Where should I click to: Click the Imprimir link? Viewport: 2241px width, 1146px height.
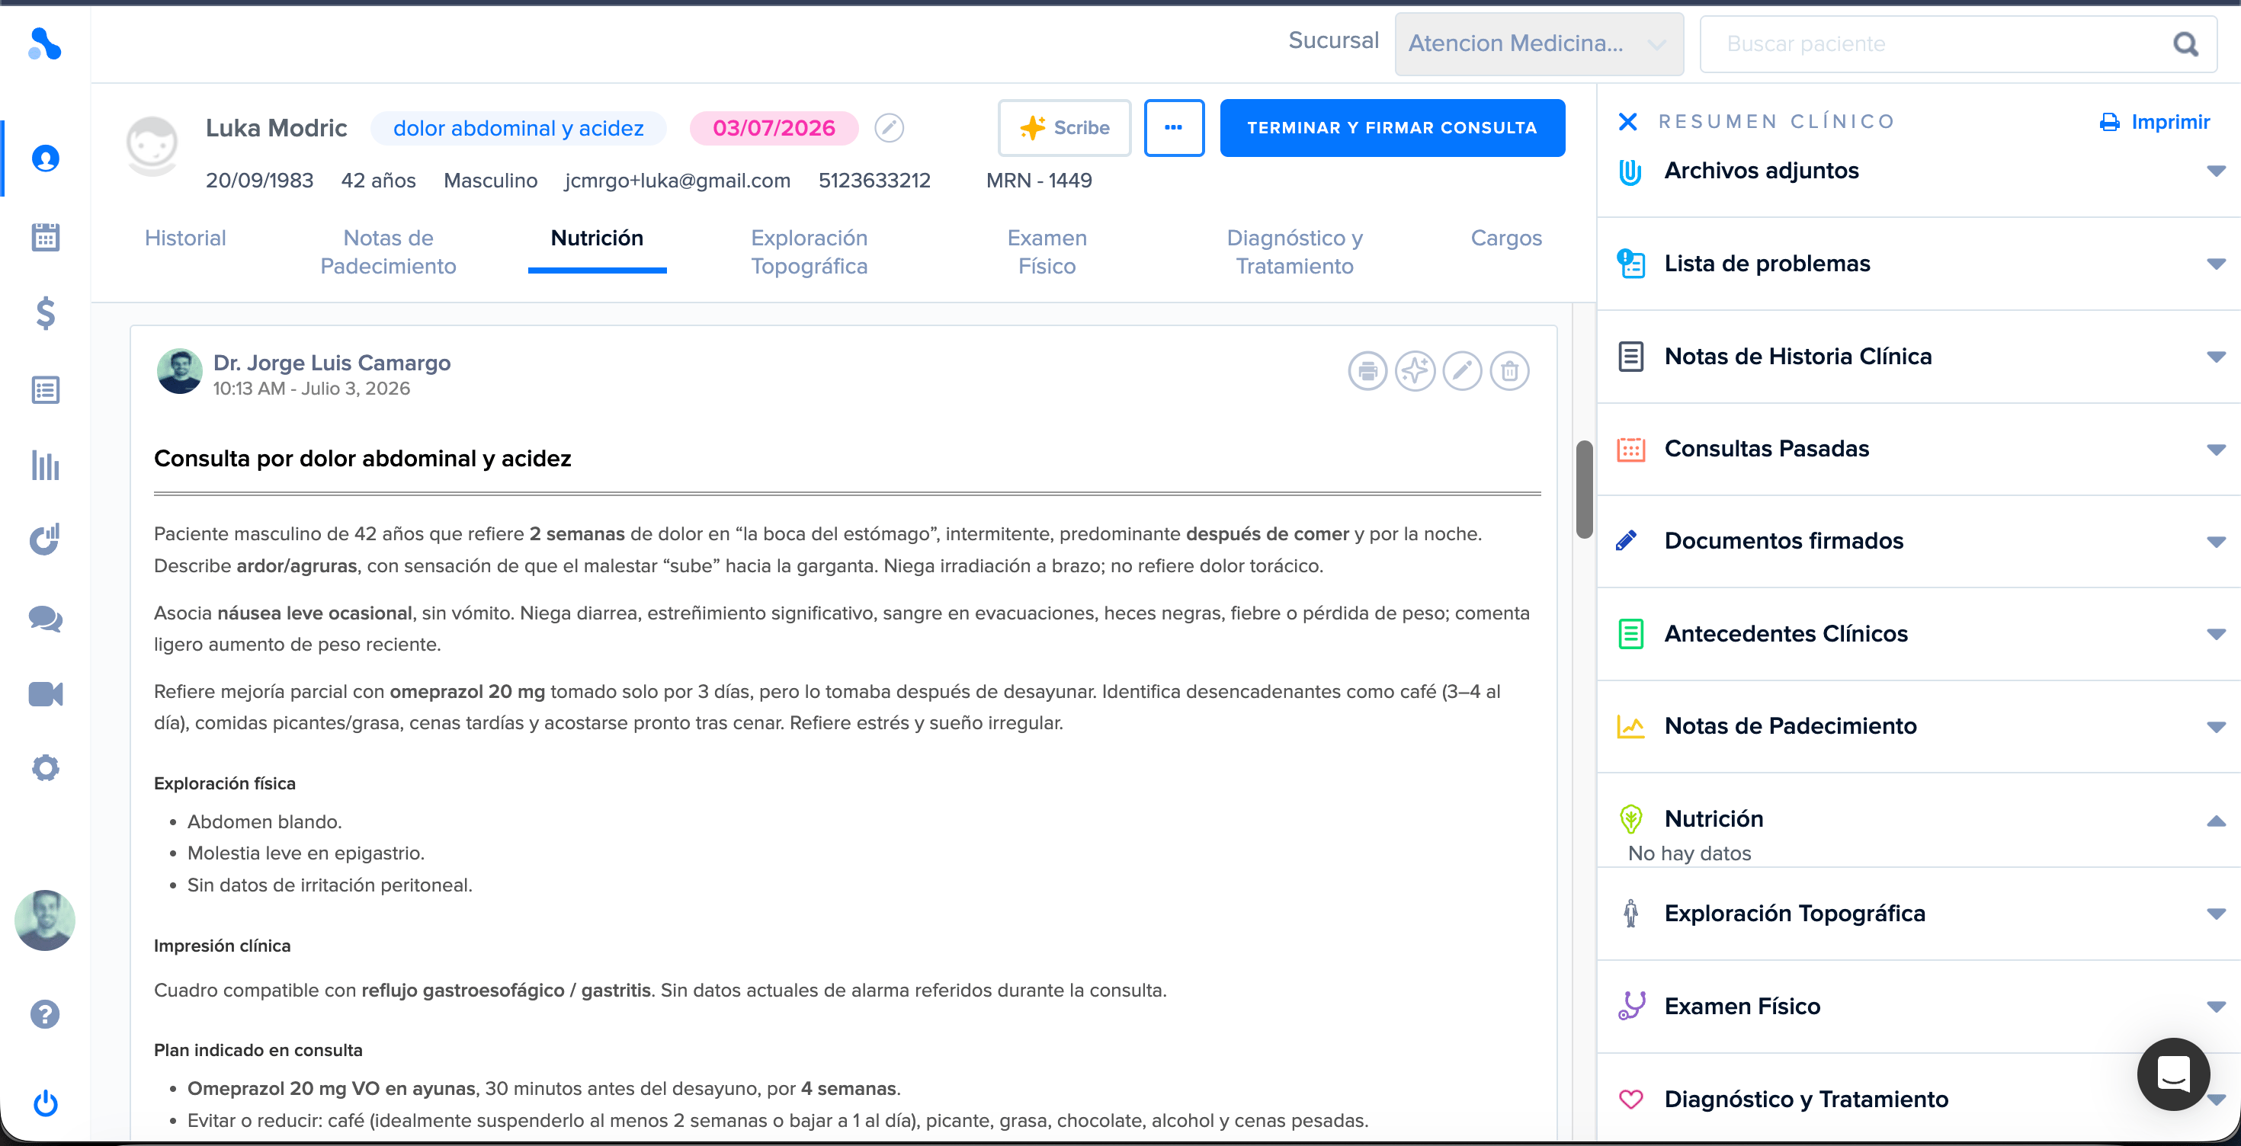point(2156,122)
